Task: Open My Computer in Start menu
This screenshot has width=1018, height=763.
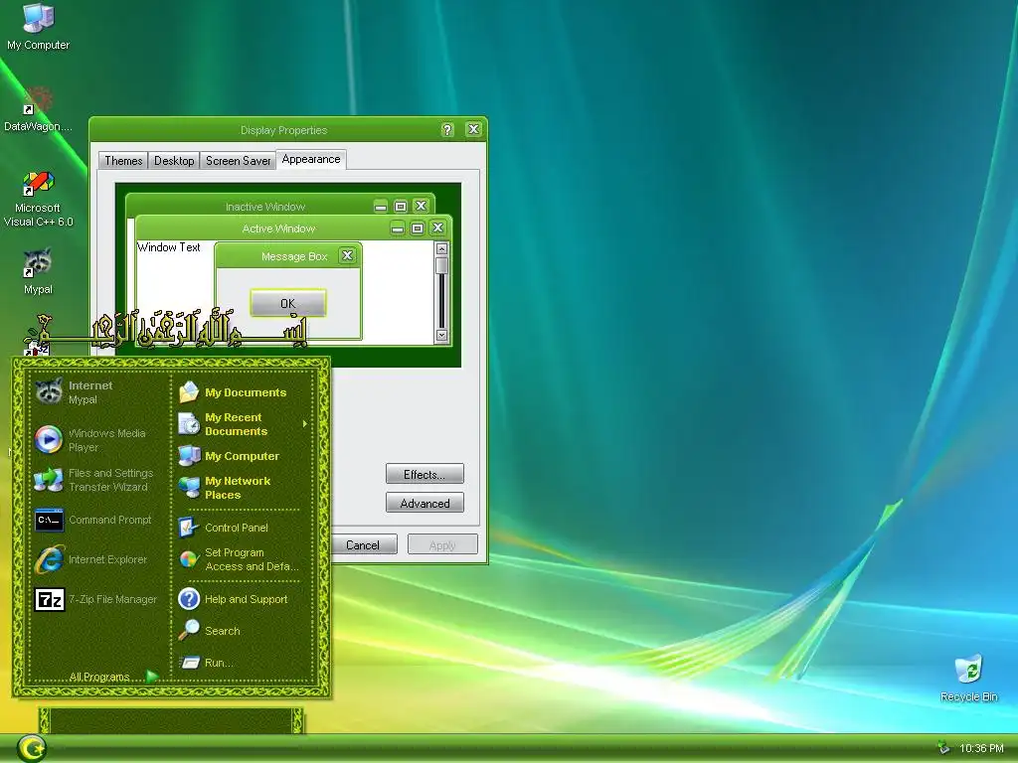Action: point(243,455)
